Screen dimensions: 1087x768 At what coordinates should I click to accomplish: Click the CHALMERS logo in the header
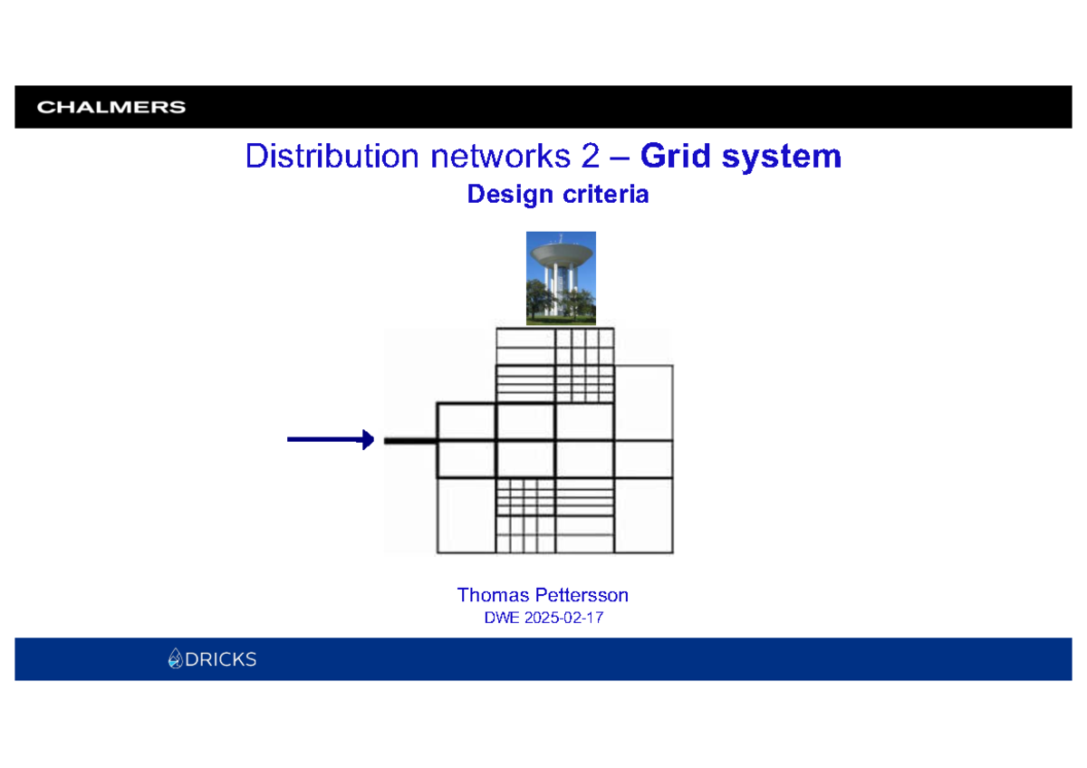(111, 107)
